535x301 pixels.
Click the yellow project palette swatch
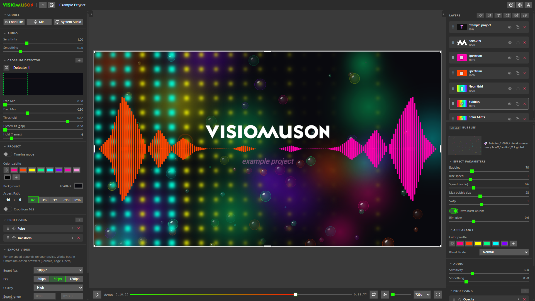click(x=32, y=170)
